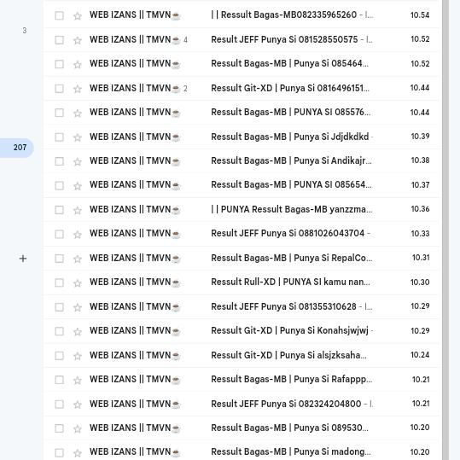
Task: Star the Result JEFF 082324204800 email
Action: coord(78,405)
